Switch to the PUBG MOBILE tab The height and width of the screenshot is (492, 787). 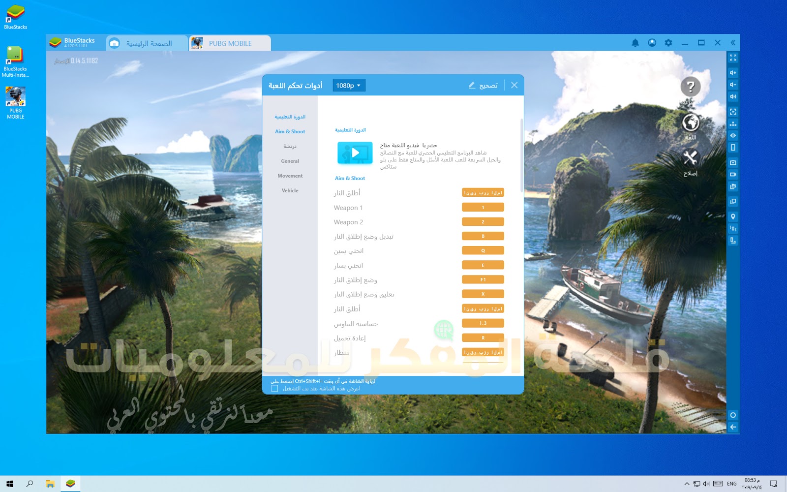pyautogui.click(x=230, y=43)
